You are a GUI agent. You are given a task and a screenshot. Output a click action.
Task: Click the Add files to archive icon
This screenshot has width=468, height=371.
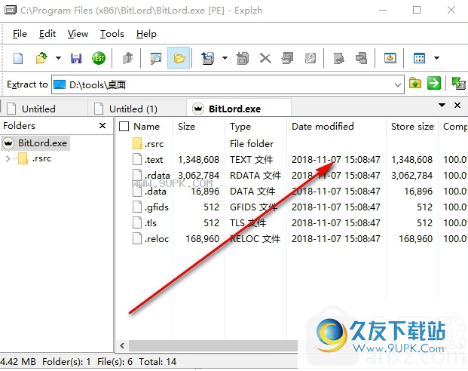click(243, 58)
